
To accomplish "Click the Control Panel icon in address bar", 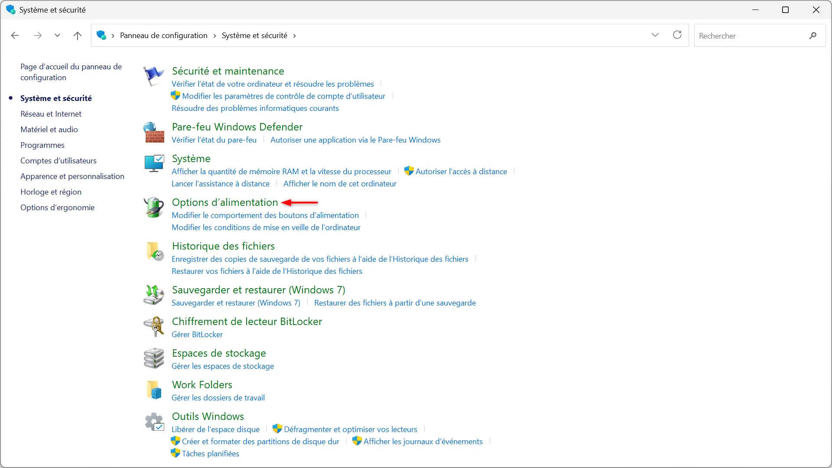I will (x=101, y=35).
